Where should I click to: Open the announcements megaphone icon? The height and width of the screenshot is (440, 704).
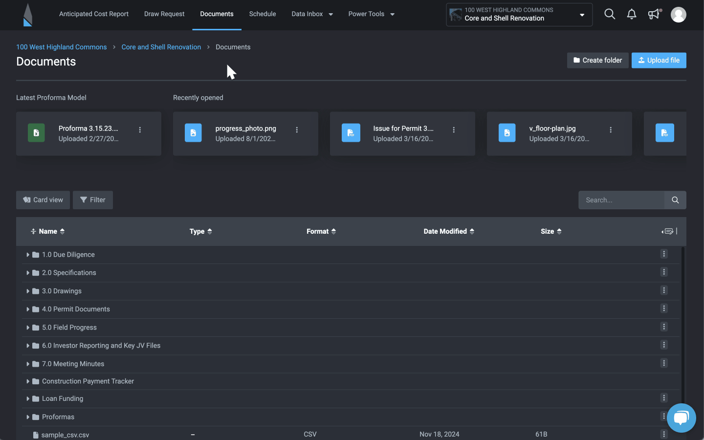click(x=654, y=14)
